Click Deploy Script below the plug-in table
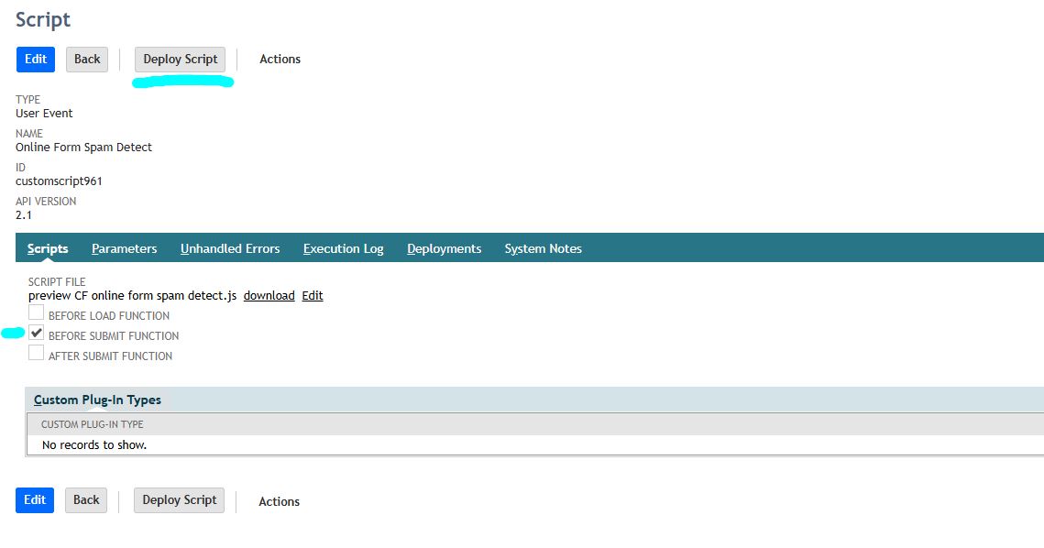 (x=180, y=500)
